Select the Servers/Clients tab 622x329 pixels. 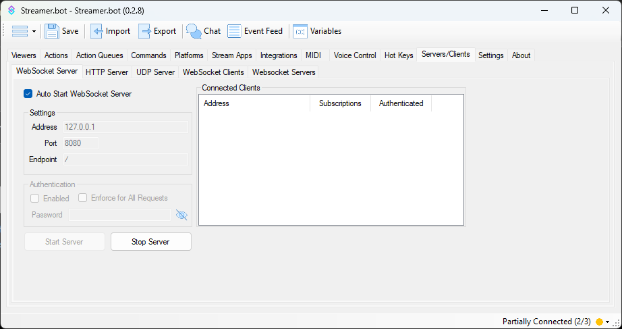click(x=446, y=54)
